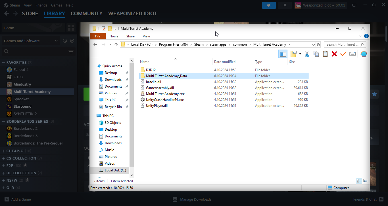
Task: Open the View ribbon tab
Action: pos(146,36)
